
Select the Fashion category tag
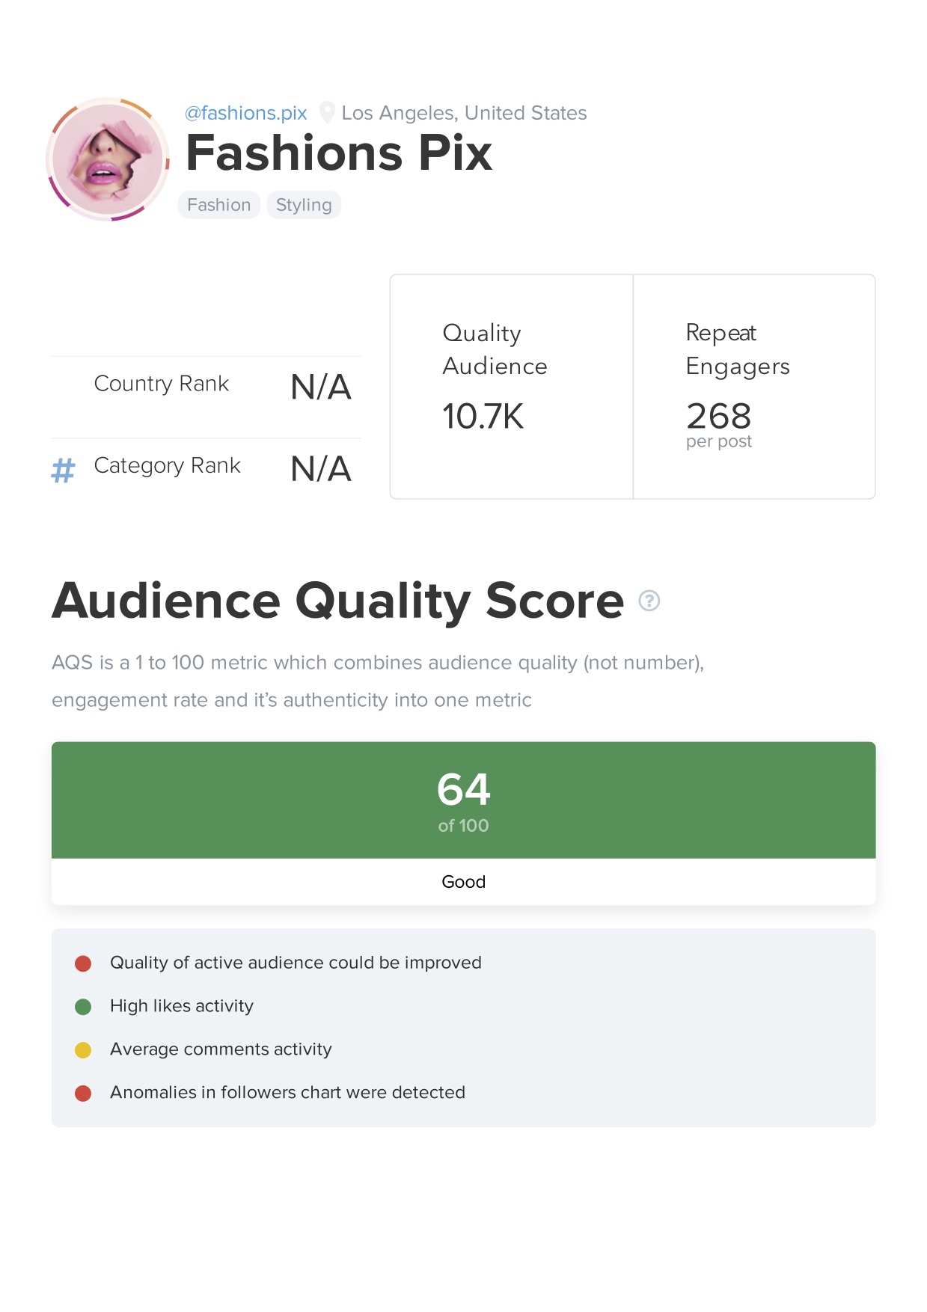[218, 205]
